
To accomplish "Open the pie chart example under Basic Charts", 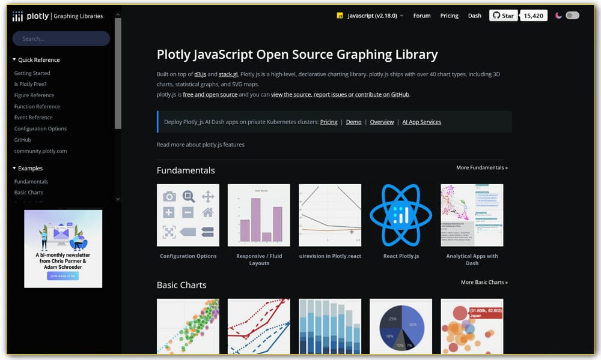I will click(x=401, y=328).
